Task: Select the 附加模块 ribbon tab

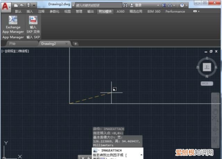Action: click(x=105, y=11)
